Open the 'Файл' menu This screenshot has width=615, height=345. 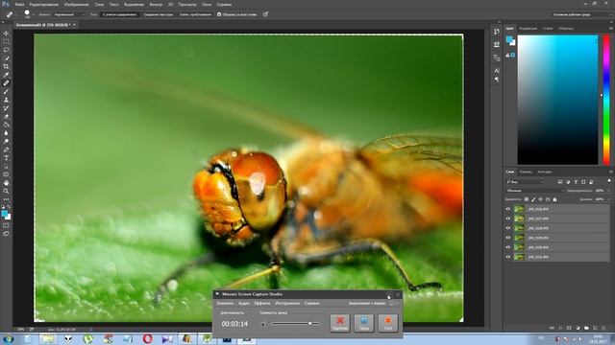[x=19, y=4]
